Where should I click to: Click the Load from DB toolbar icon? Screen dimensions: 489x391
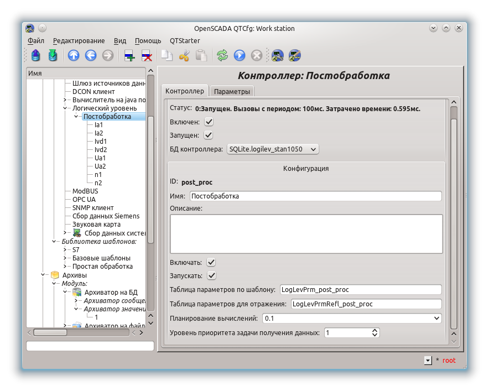pyautogui.click(x=36, y=55)
